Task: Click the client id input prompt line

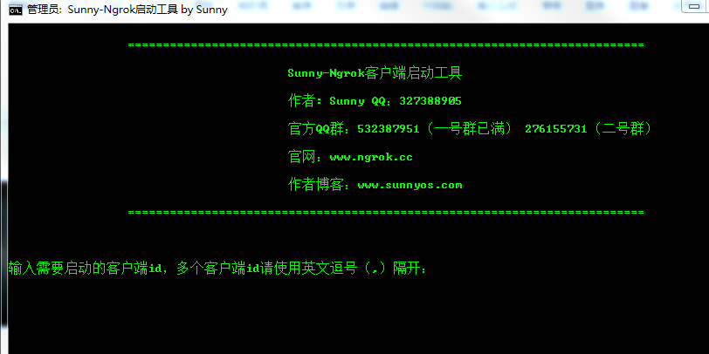Action: [x=217, y=269]
